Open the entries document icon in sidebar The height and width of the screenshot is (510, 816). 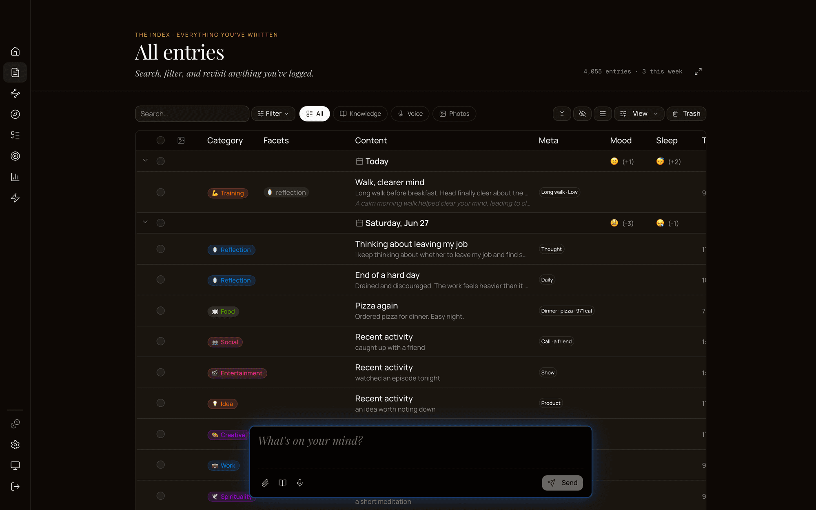point(15,72)
